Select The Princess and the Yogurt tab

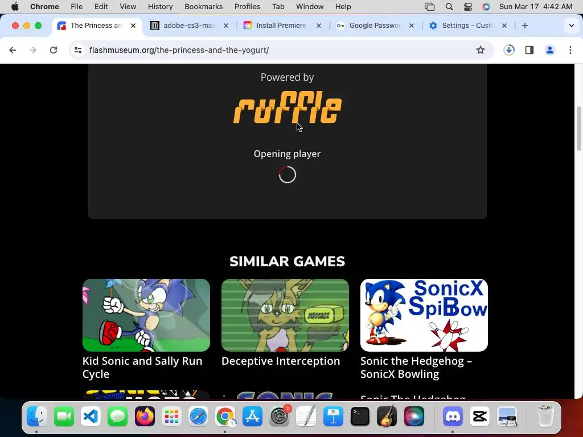(96, 26)
